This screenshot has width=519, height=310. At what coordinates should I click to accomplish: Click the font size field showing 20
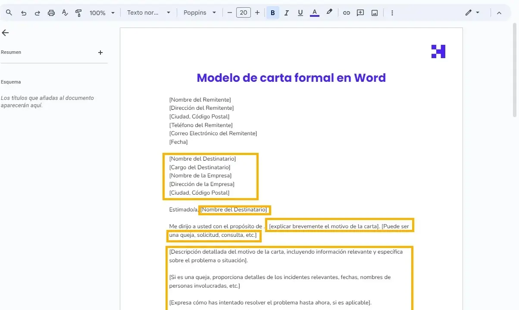click(x=244, y=13)
